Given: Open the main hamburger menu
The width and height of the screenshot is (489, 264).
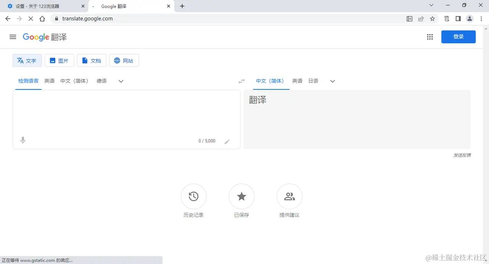Looking at the screenshot, I should click(x=13, y=37).
